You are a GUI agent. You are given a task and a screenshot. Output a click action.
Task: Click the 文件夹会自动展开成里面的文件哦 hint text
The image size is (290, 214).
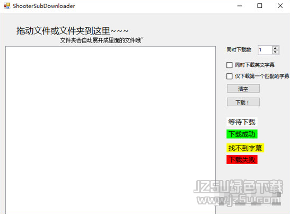coord(102,40)
